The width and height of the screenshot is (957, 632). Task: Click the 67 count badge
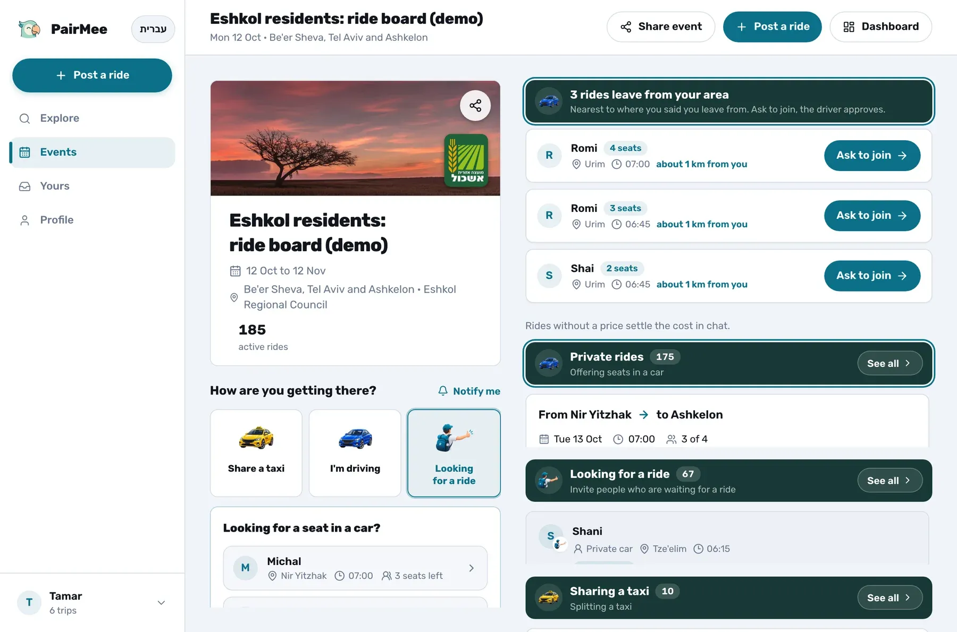point(688,474)
